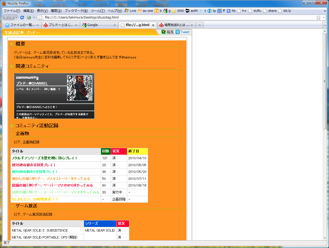Click the Home icon in navigation bar
The image size is (329, 248).
click(29, 17)
